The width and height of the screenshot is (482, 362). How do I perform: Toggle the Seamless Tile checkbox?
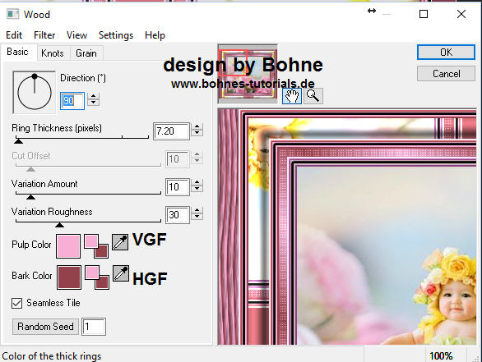point(17,303)
